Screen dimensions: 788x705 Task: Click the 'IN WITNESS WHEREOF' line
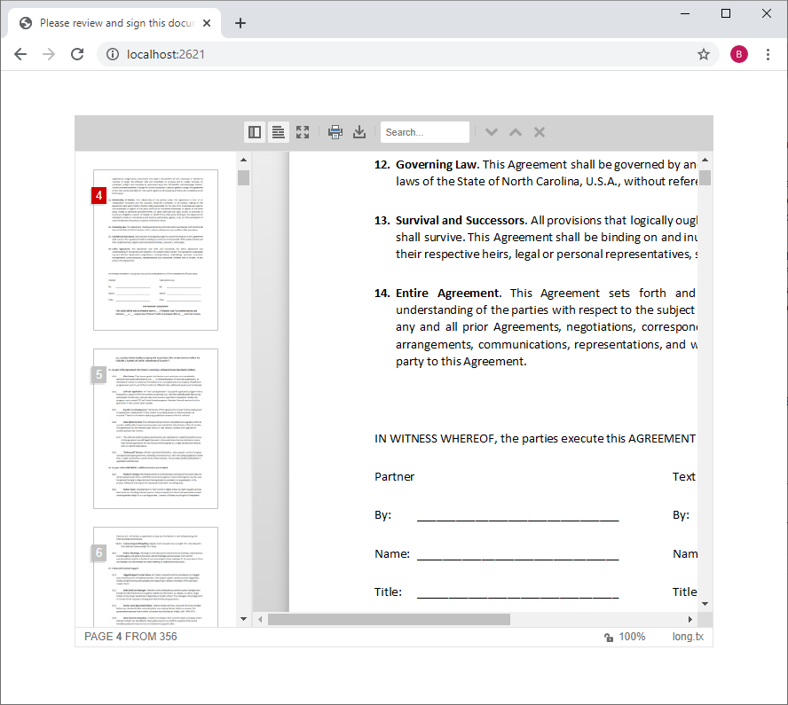(x=535, y=439)
